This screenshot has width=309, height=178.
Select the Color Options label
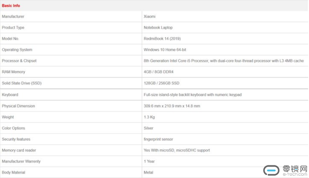13,128
